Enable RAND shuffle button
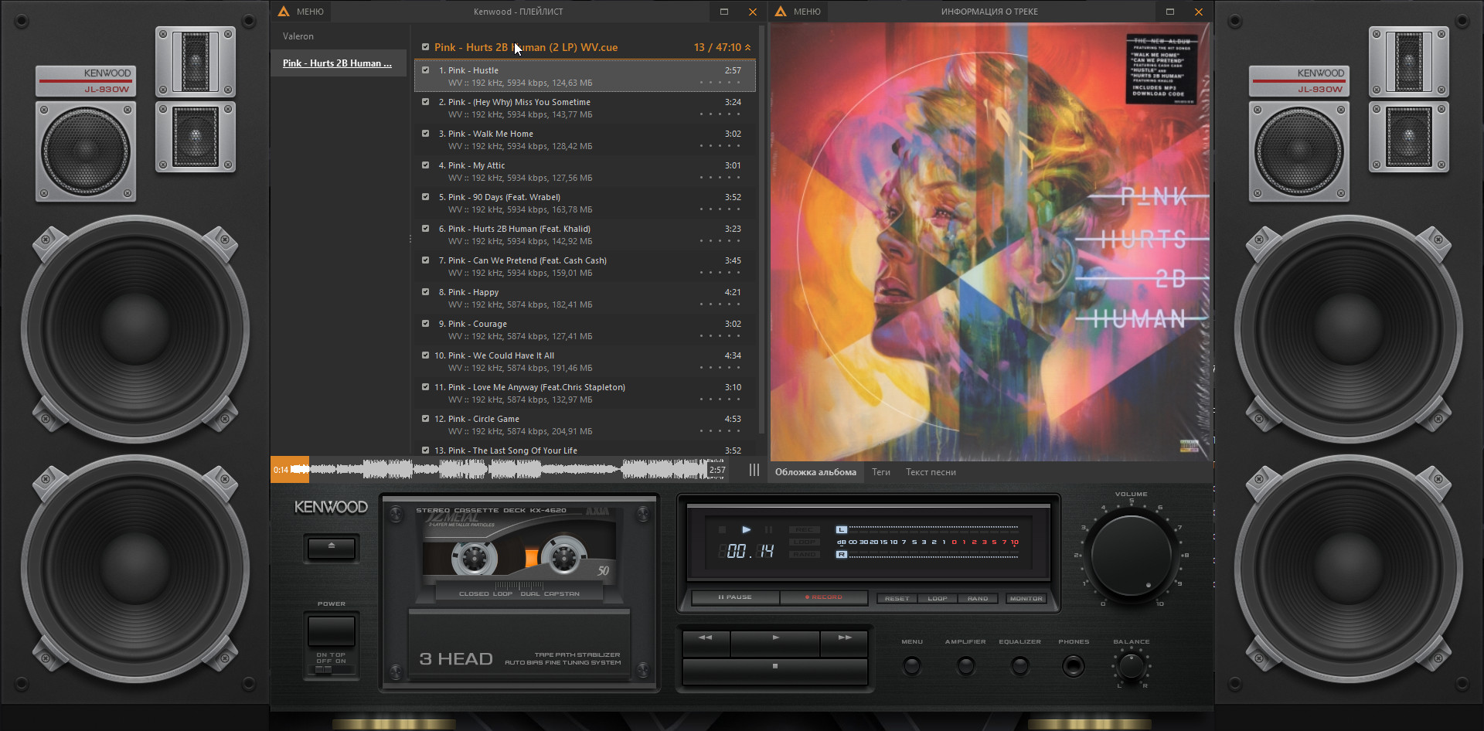 [x=978, y=599]
